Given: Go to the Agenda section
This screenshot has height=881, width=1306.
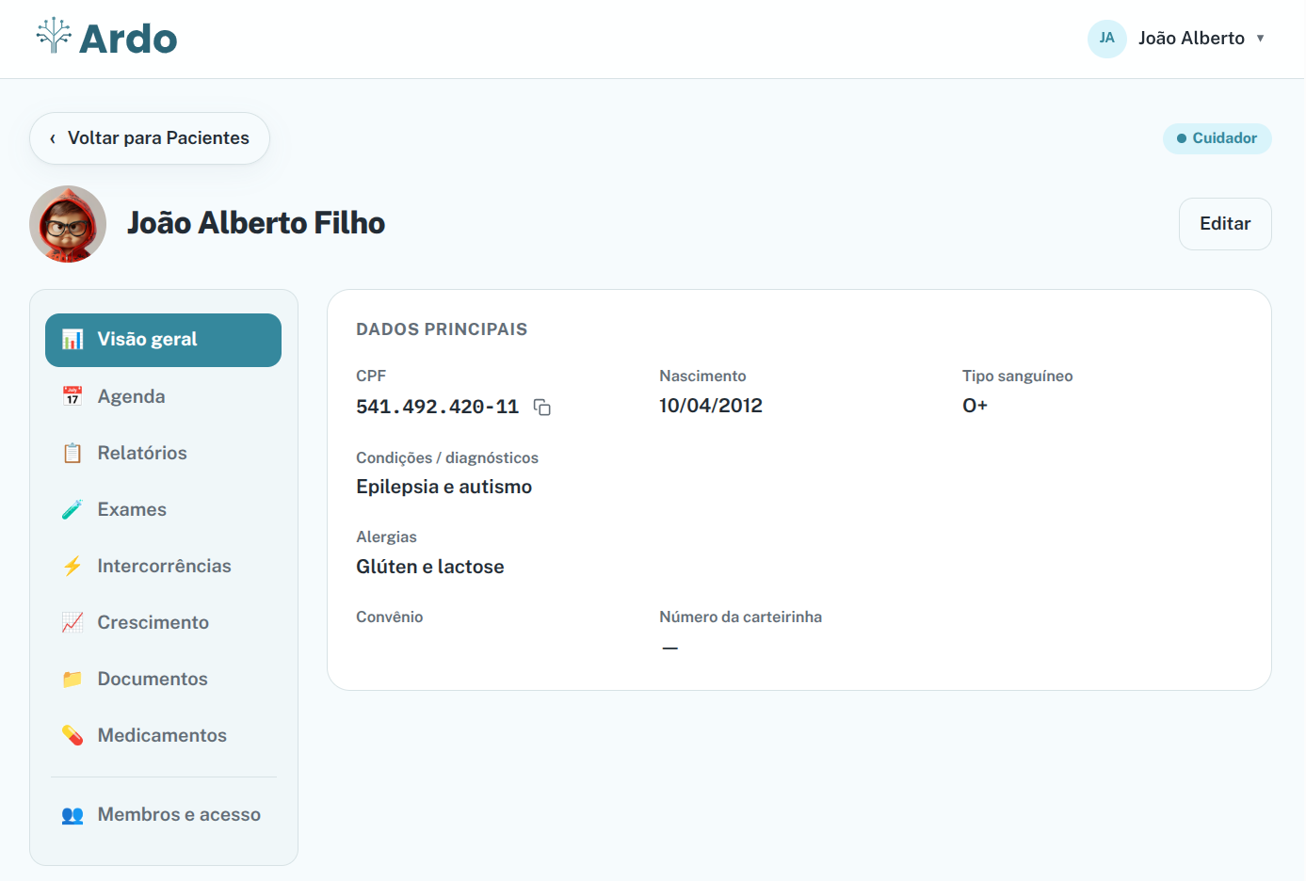Looking at the screenshot, I should 163,396.
